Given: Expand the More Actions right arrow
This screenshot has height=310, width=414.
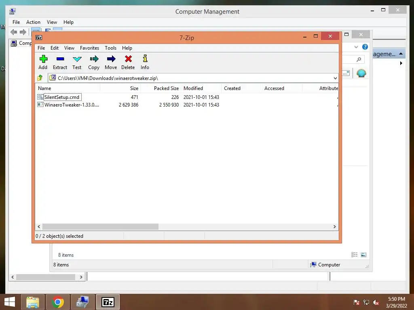Looking at the screenshot, I should pyautogui.click(x=401, y=63).
